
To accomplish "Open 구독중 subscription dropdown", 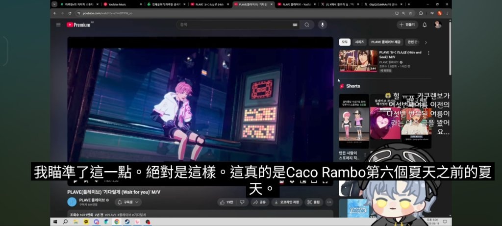I will point(128,202).
